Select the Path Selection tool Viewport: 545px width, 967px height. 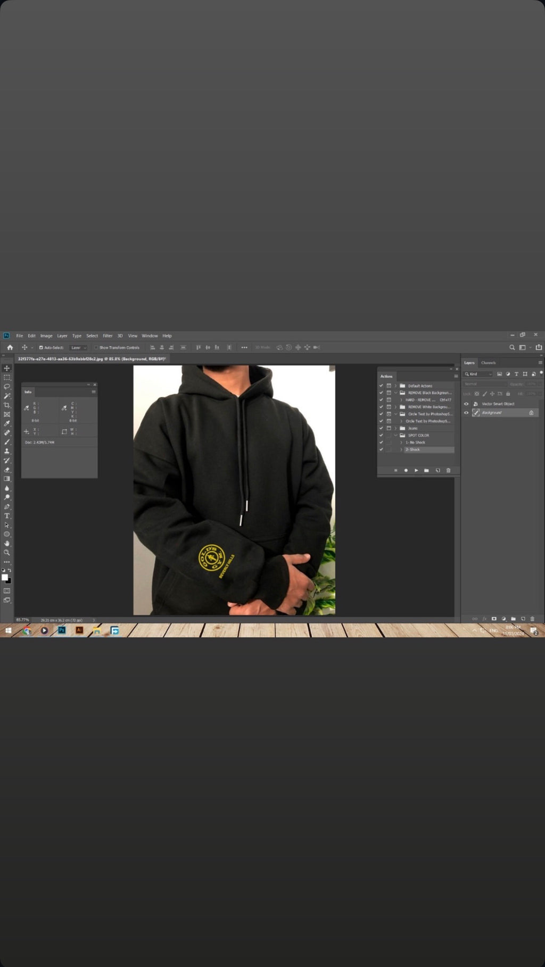(x=7, y=525)
